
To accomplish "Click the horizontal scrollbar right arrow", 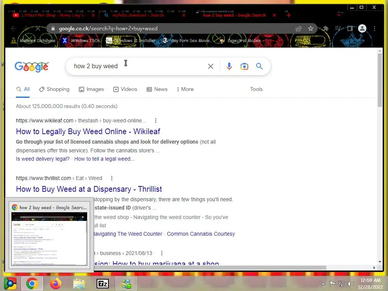I will [x=374, y=268].
